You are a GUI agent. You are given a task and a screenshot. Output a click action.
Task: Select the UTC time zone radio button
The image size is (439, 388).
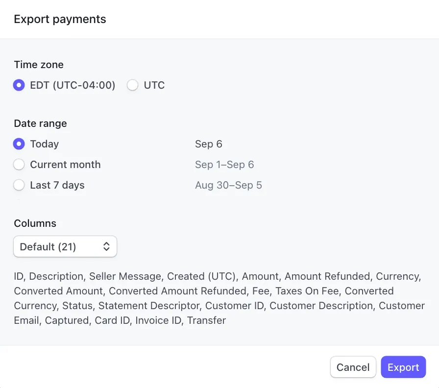[x=132, y=85]
